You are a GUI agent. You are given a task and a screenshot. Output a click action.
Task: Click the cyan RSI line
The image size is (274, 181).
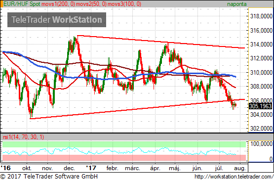[x=119, y=151]
